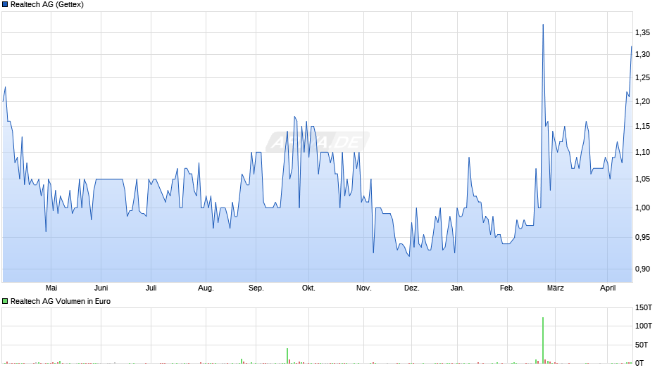The image size is (662, 370).
Task: Click the 1,25 price axis value
Action: click(x=642, y=77)
